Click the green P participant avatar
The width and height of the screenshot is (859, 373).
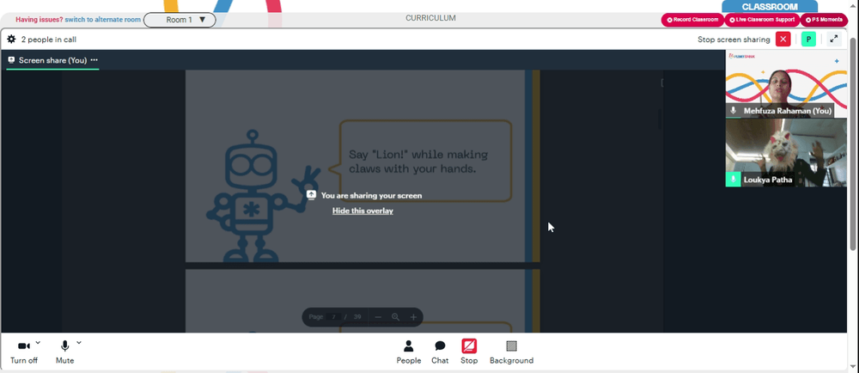point(808,40)
